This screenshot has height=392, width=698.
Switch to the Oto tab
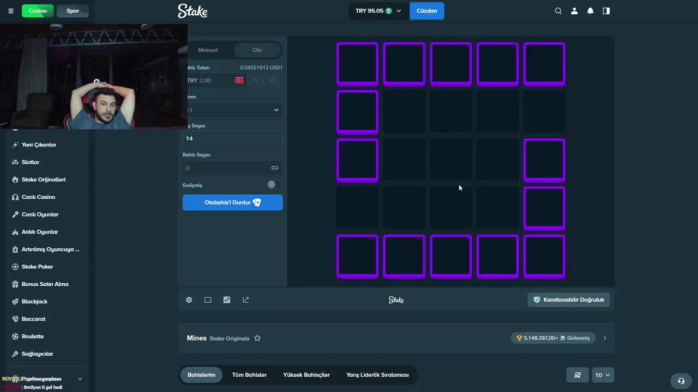click(257, 50)
